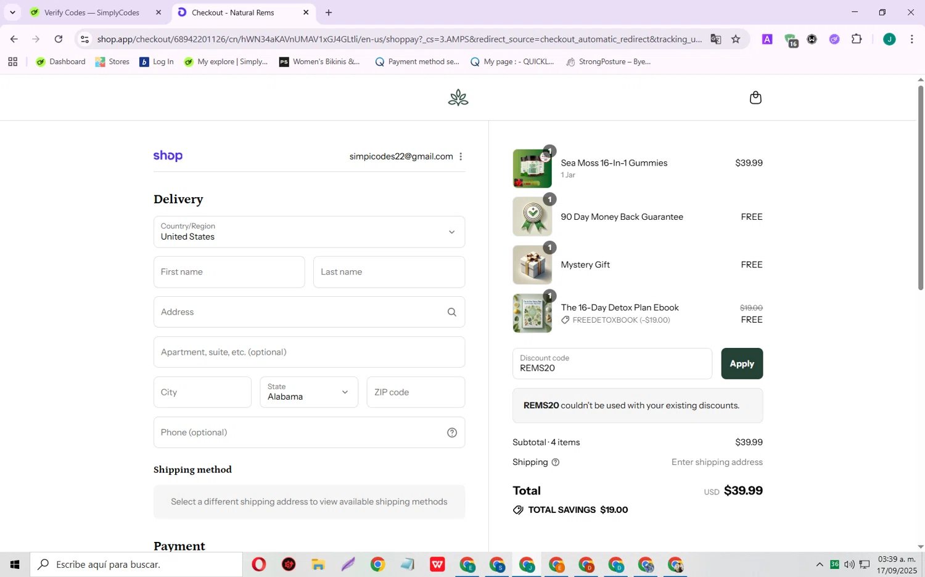The height and width of the screenshot is (577, 925).
Task: Open the Stores bookmark
Action: 112,62
